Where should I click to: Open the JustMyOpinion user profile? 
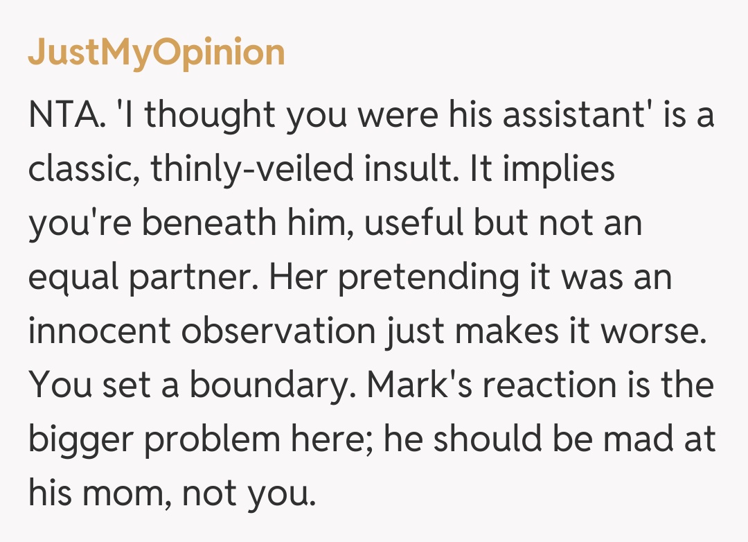point(157,53)
